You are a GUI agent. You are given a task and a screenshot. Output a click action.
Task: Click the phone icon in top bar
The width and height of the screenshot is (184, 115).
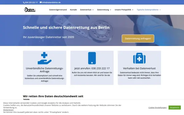point(24,2)
